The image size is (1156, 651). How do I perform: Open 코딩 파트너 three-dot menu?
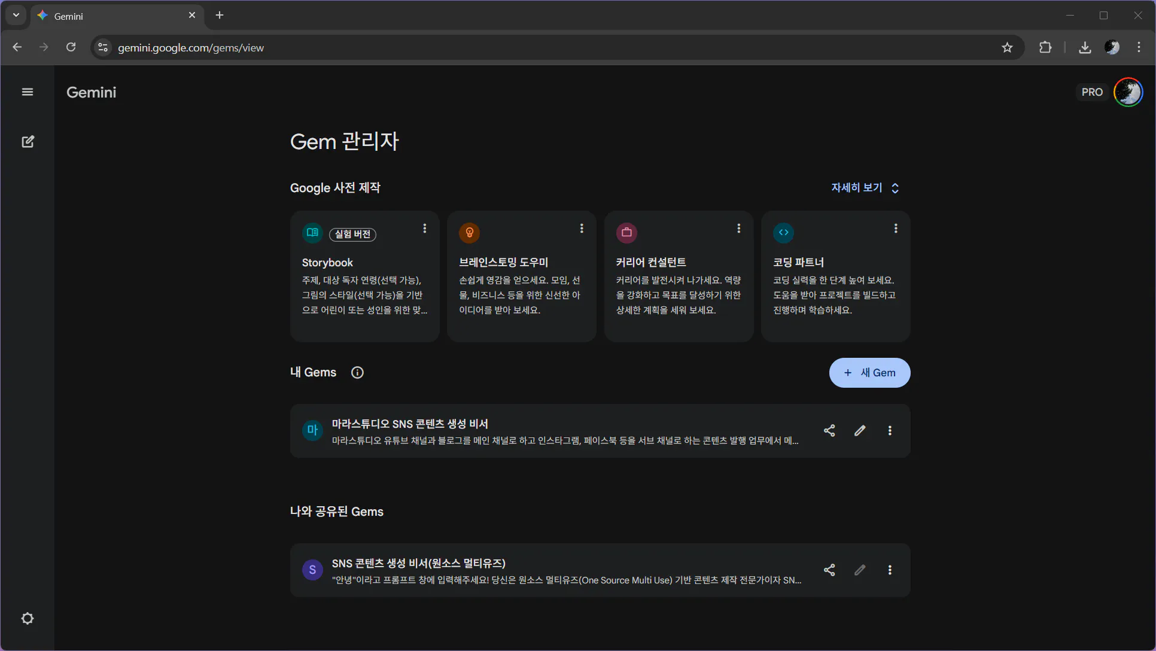point(896,229)
